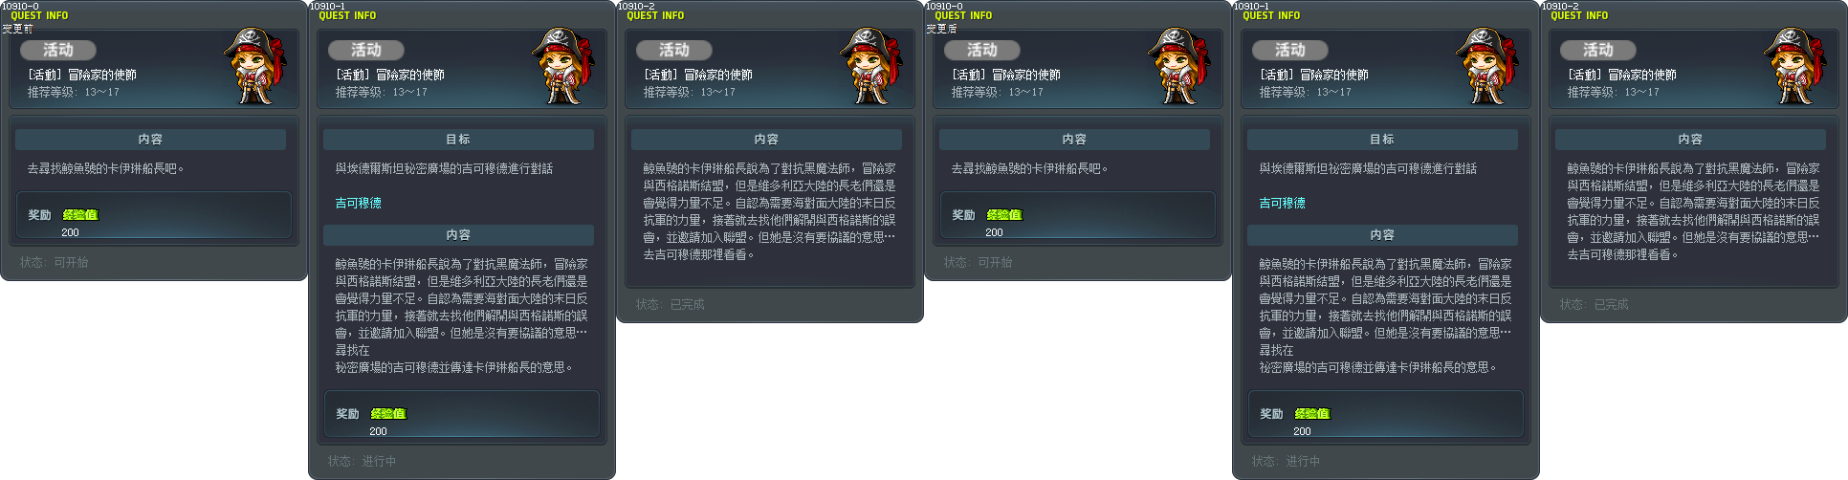Click the quest title [活動] 冒險家的使節 under 变更后
The image size is (1848, 480).
1006,75
